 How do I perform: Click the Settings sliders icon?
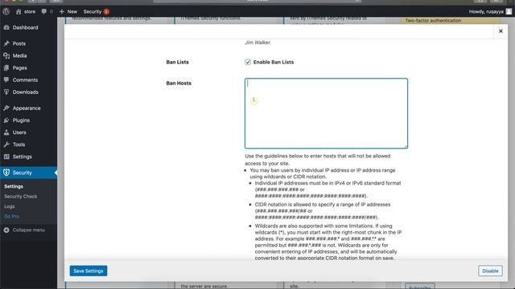(6, 157)
